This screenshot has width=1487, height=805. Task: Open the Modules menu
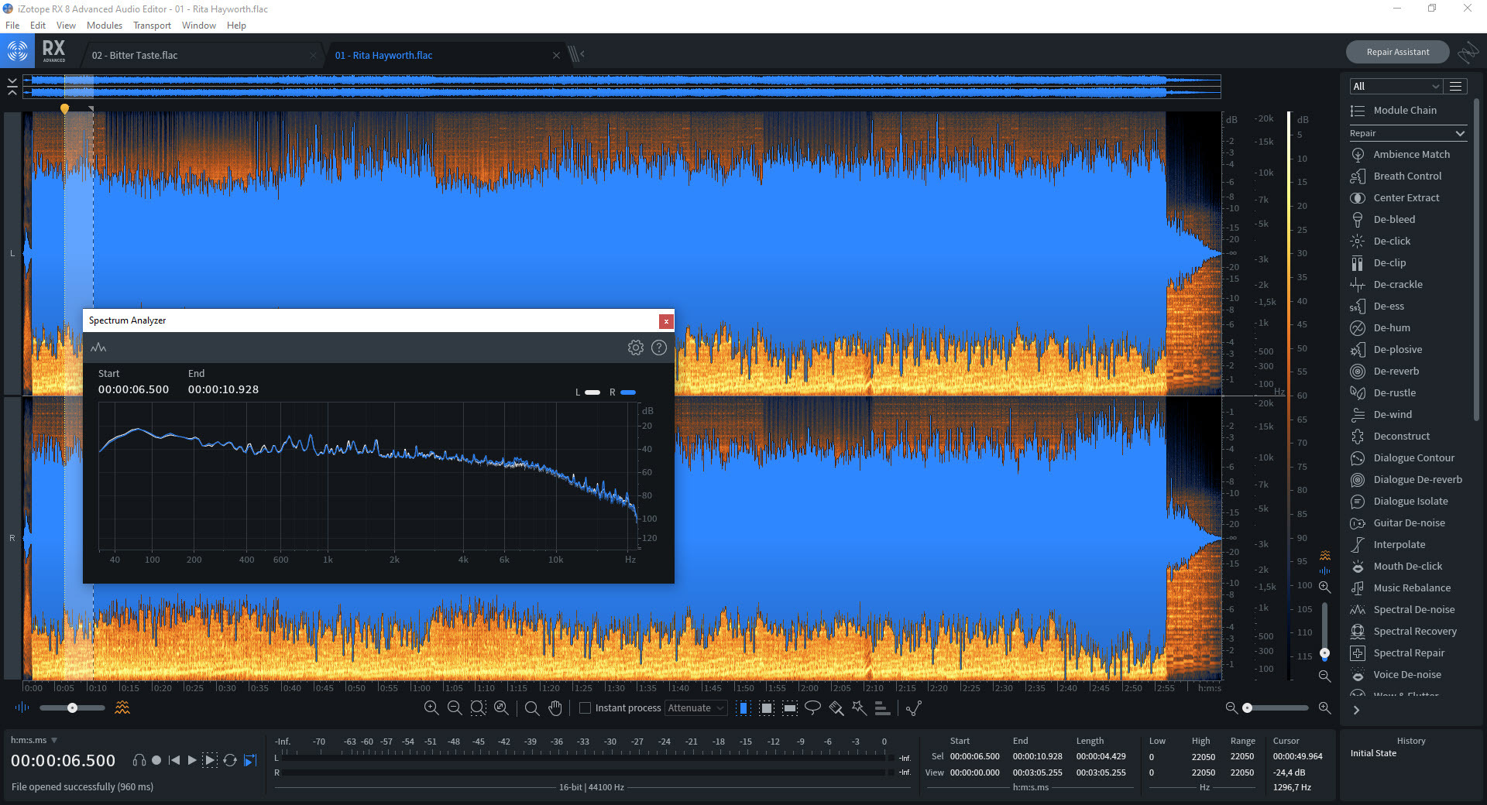pyautogui.click(x=104, y=26)
